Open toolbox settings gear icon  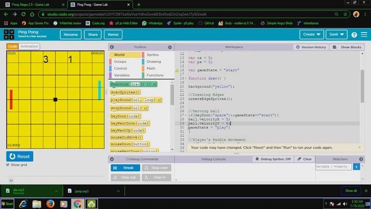click(x=170, y=47)
